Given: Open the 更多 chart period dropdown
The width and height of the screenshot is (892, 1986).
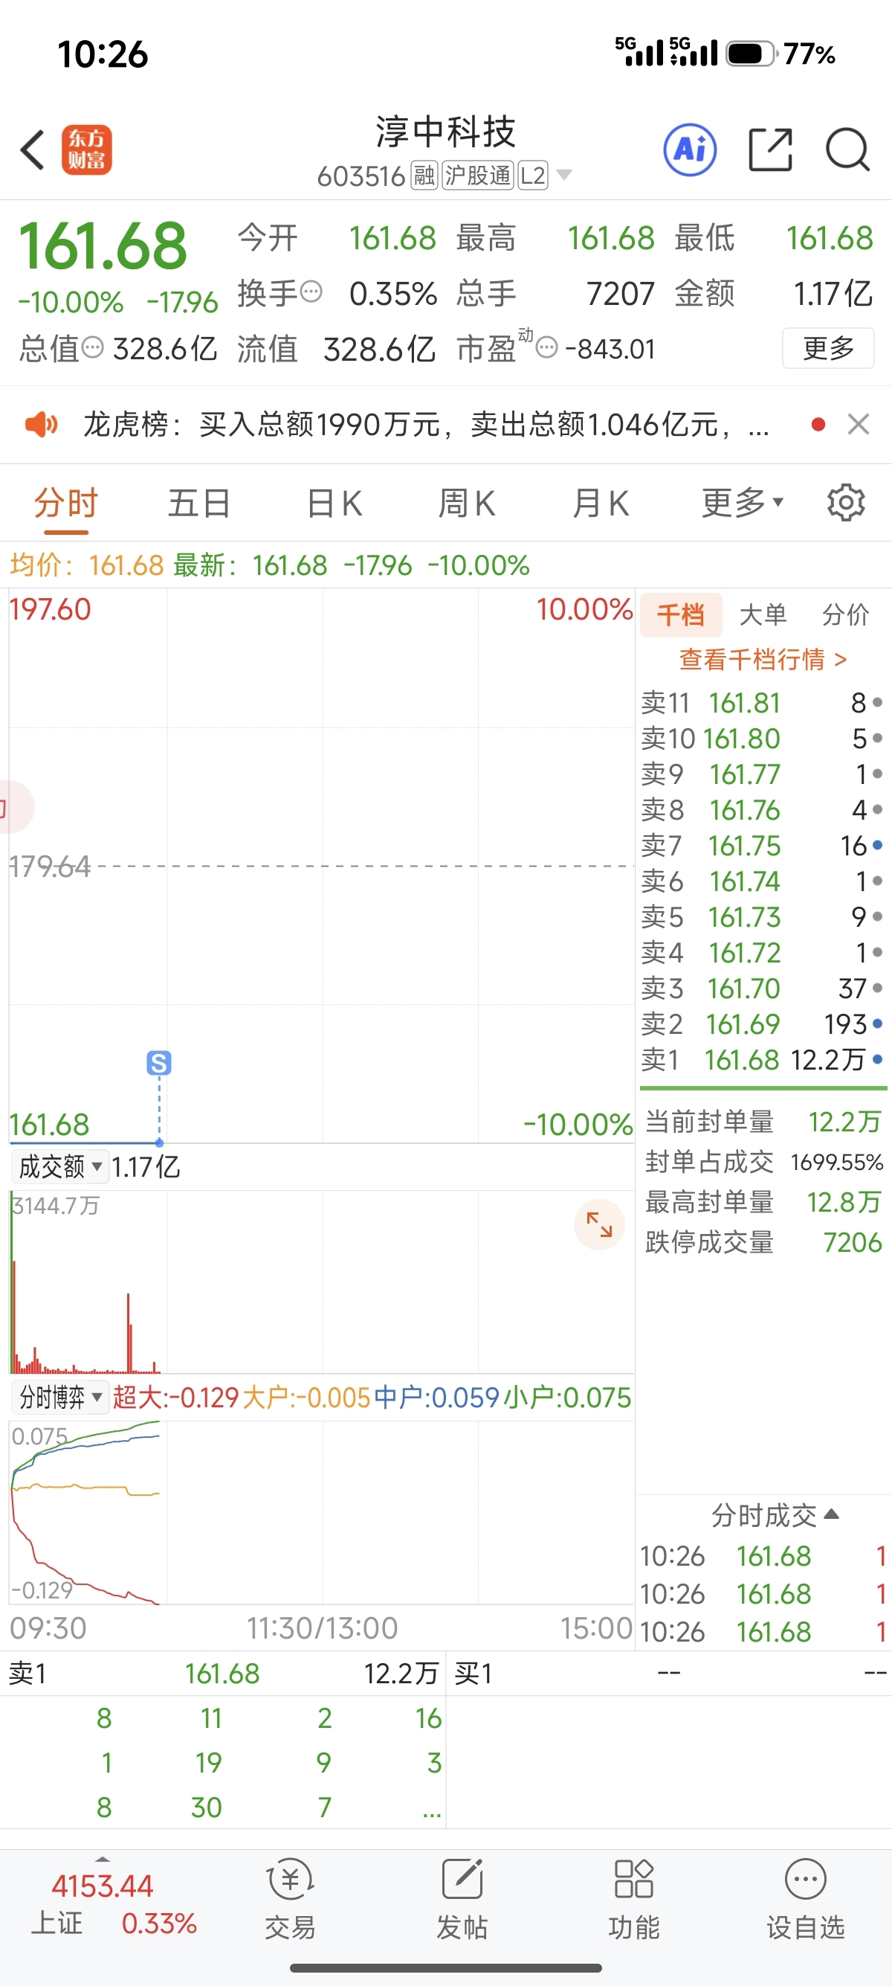Looking at the screenshot, I should tap(743, 503).
